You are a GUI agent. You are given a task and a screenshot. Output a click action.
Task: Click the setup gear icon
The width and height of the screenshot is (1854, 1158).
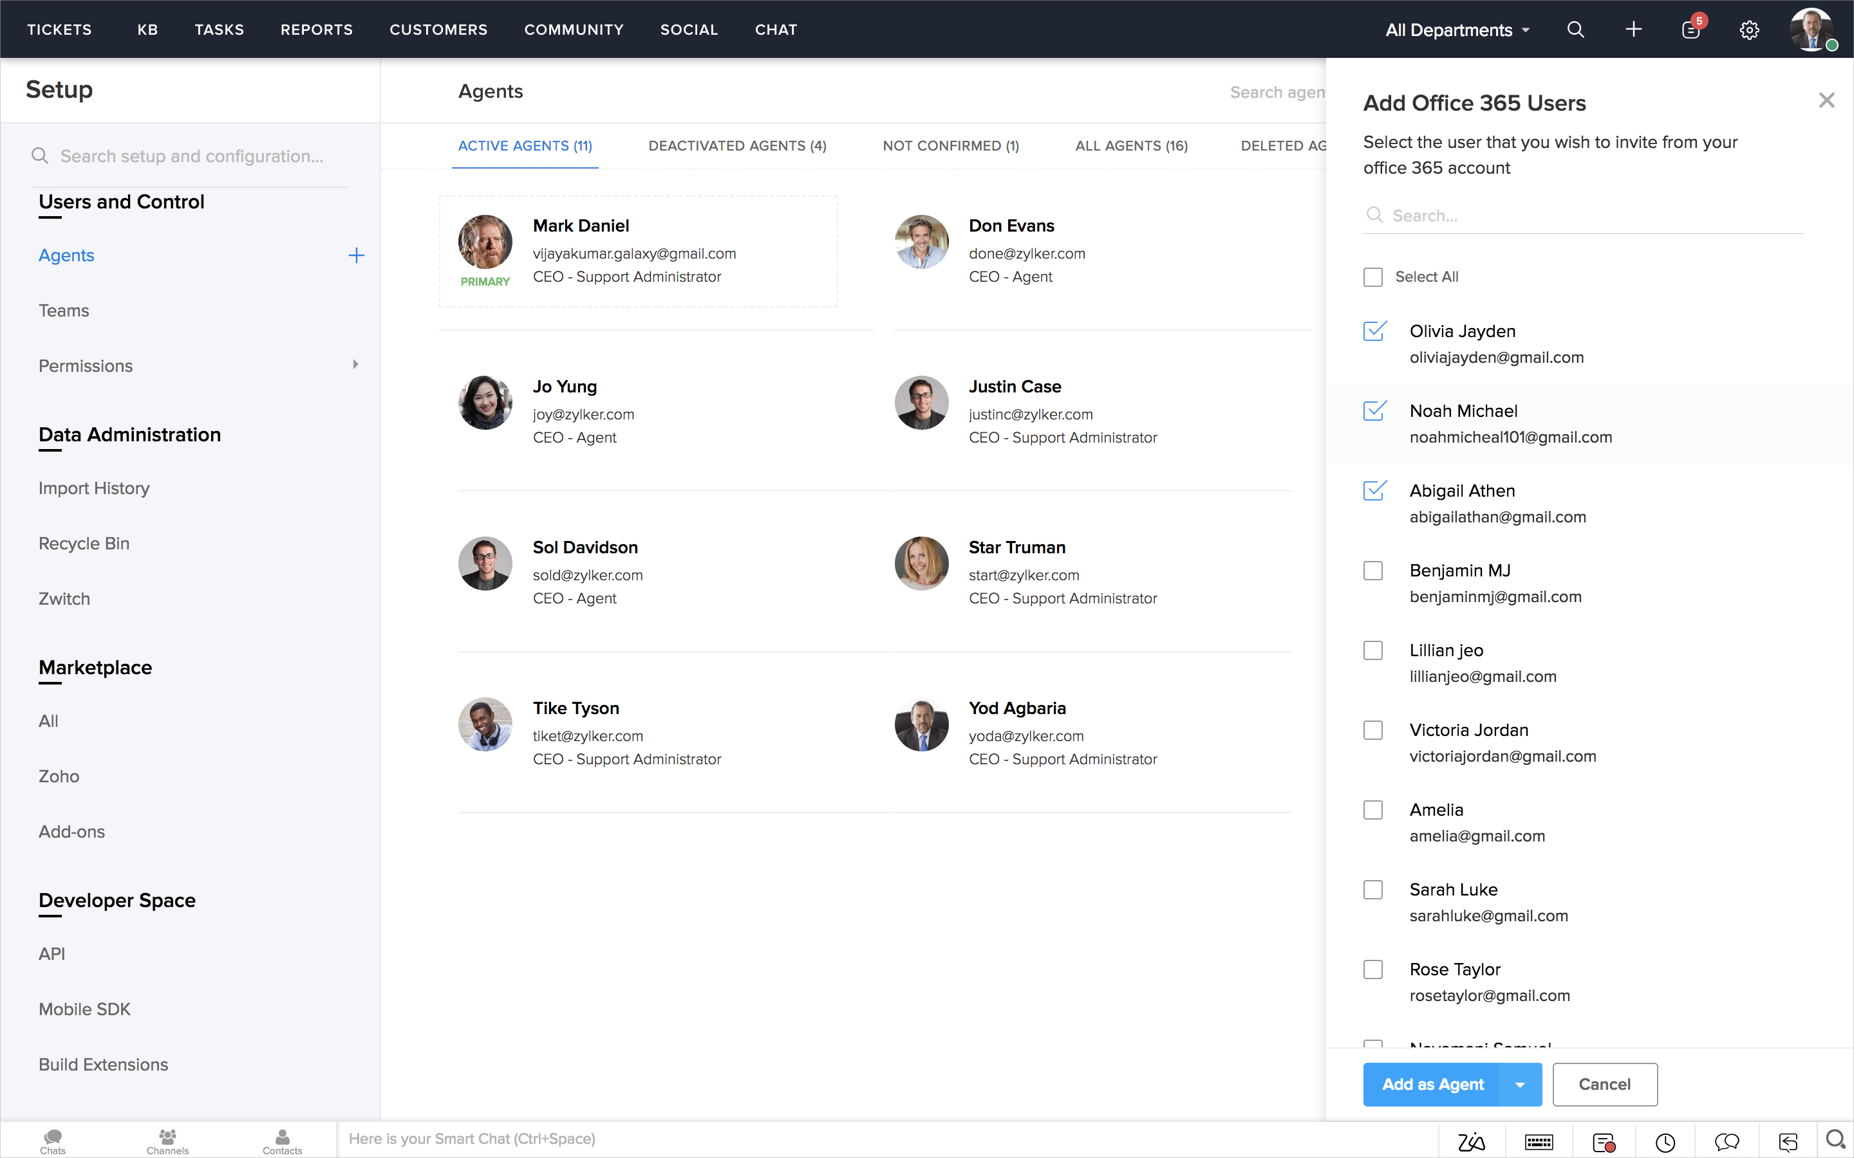pyautogui.click(x=1749, y=30)
